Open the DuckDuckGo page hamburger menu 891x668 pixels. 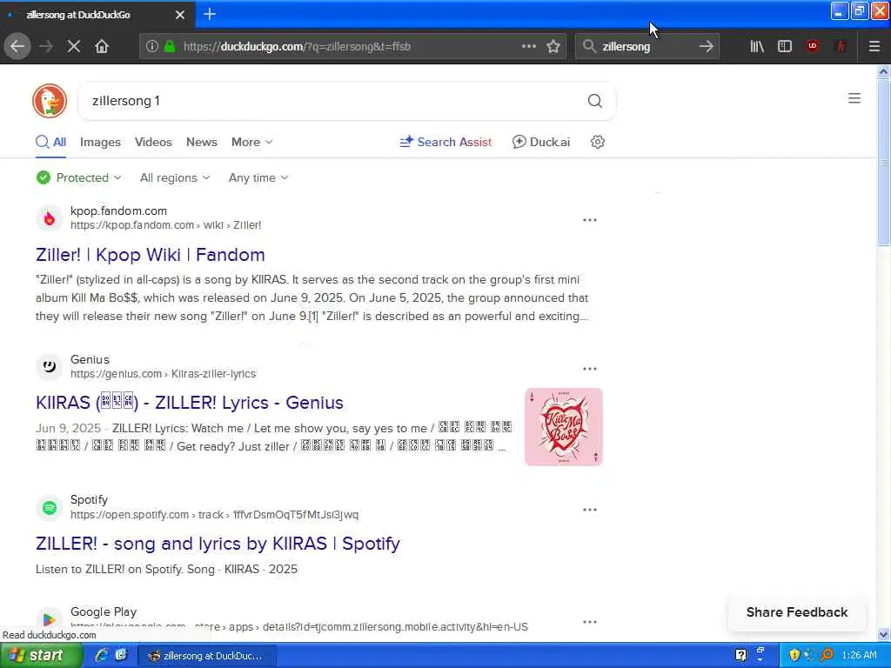coord(854,98)
